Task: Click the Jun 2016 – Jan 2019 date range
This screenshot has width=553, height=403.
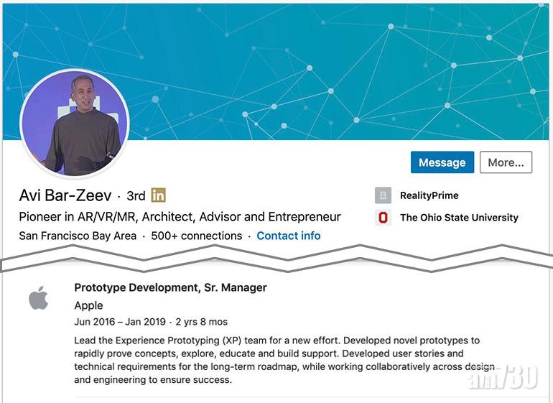Action: point(120,322)
